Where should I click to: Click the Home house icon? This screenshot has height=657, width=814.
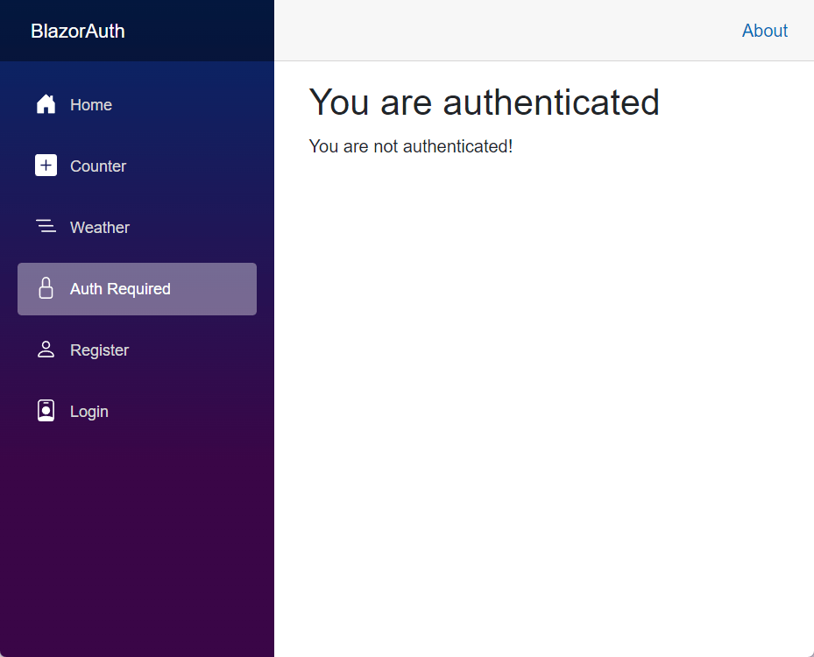(x=46, y=103)
